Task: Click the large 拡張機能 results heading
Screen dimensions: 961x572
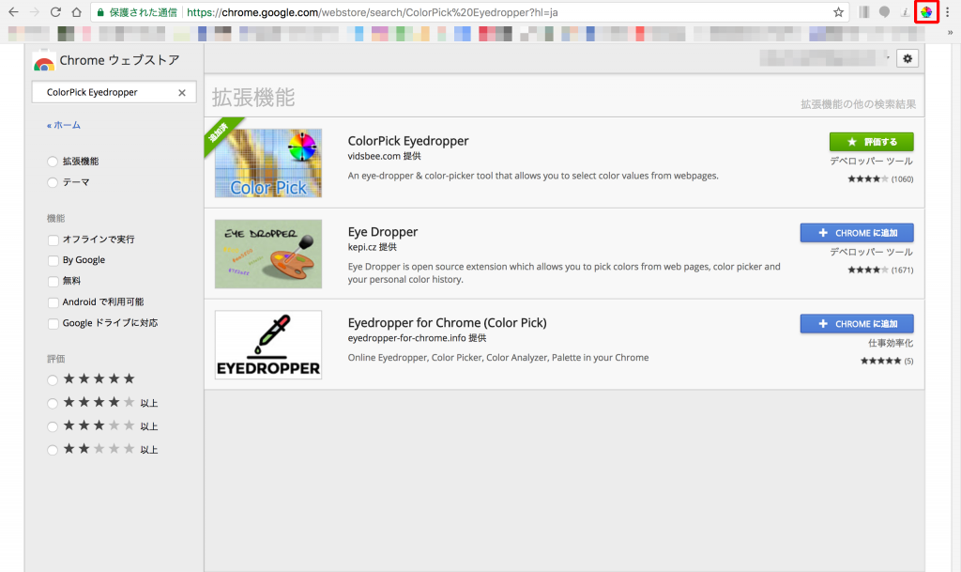Action: click(253, 98)
